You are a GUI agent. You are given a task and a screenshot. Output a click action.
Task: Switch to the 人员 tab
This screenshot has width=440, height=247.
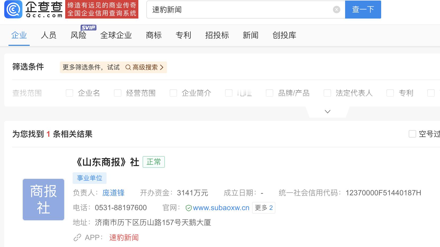point(49,35)
